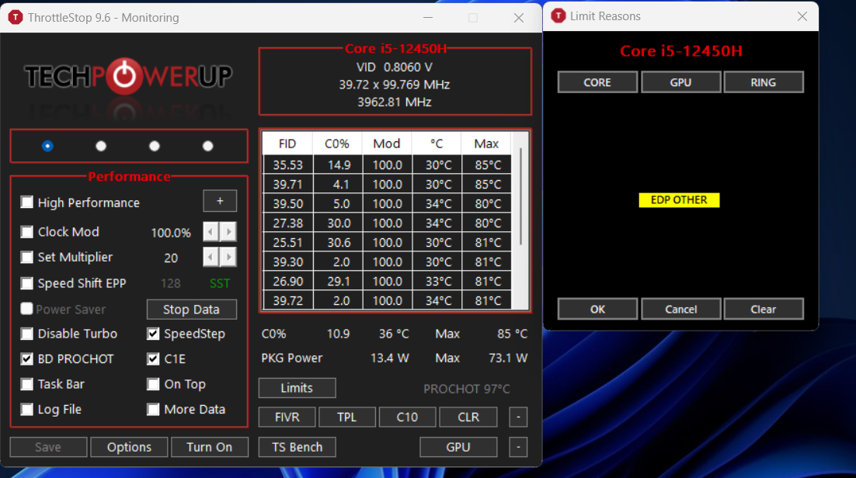Screen dimensions: 856x478
Task: Open the C10 states window
Action: 407,417
